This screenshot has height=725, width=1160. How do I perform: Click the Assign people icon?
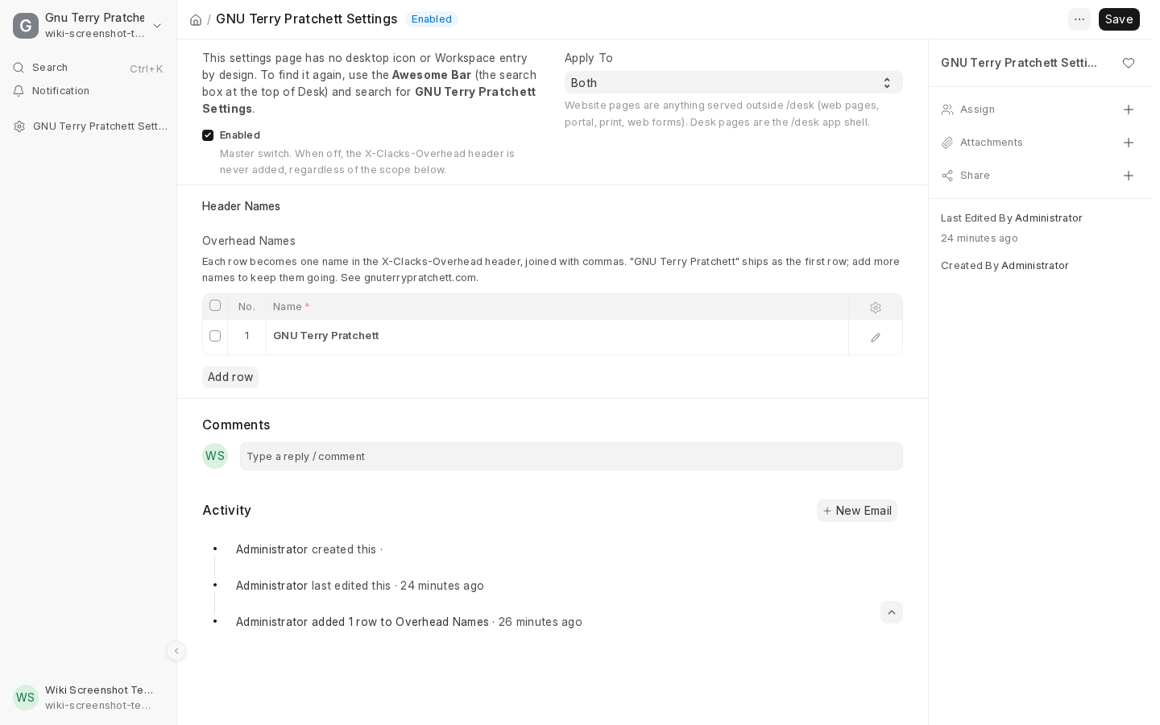(x=947, y=110)
